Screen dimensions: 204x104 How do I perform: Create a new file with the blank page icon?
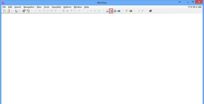[4, 11]
